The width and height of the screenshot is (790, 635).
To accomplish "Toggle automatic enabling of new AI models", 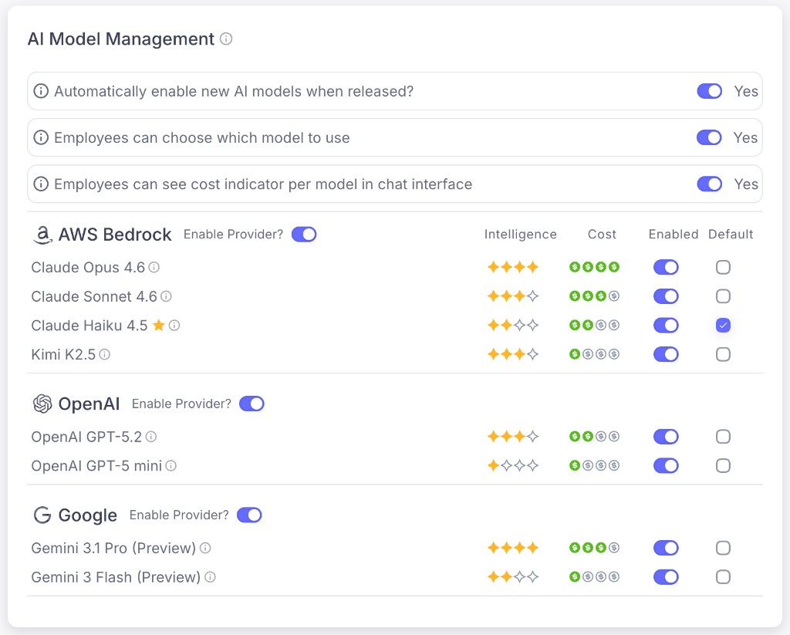I will pos(709,91).
